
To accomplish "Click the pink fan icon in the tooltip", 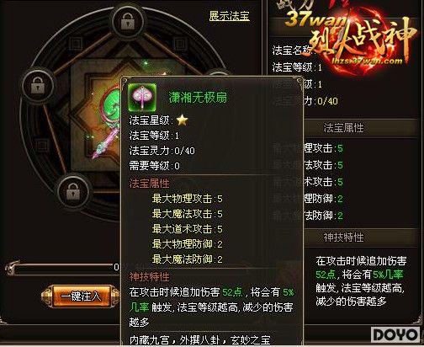I will [x=142, y=97].
